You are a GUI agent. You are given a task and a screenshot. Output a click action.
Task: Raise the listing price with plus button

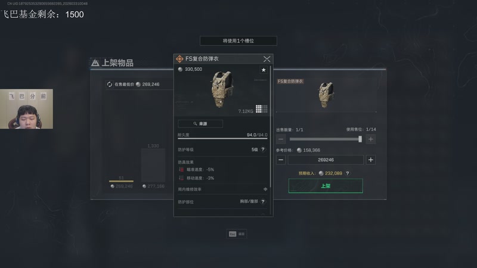point(370,160)
